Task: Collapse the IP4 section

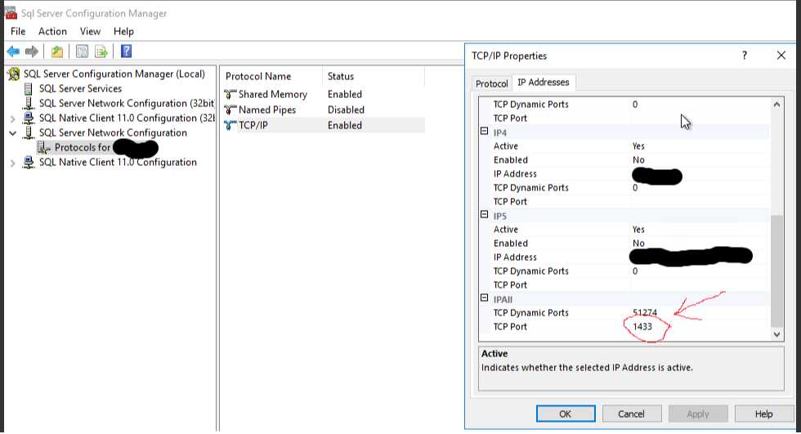Action: [x=484, y=132]
